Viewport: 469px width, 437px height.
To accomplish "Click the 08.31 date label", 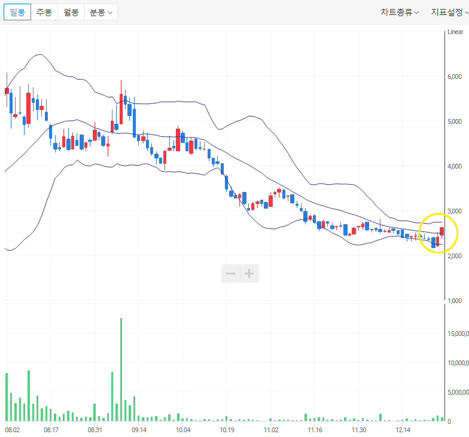I will [95, 430].
